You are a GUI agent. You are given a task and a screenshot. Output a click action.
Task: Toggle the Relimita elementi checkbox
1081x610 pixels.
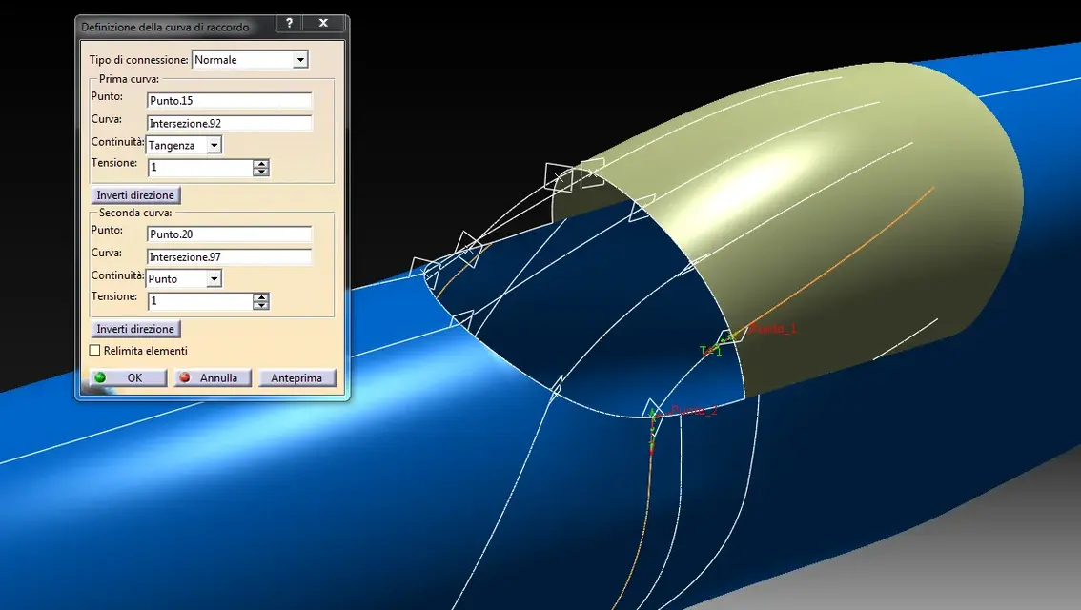pos(95,351)
